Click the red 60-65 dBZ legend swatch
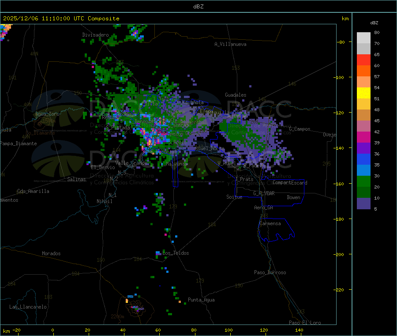 [363, 60]
